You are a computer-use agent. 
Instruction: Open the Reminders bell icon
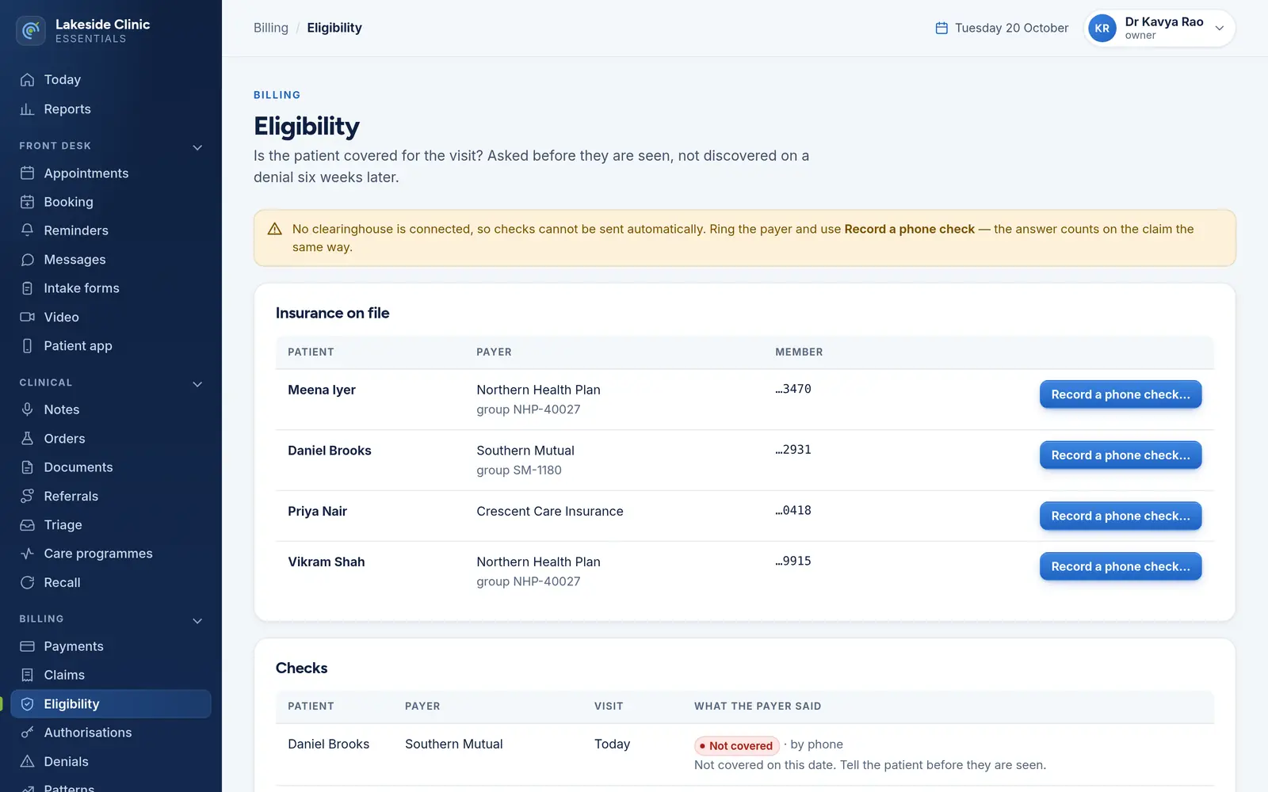click(27, 230)
